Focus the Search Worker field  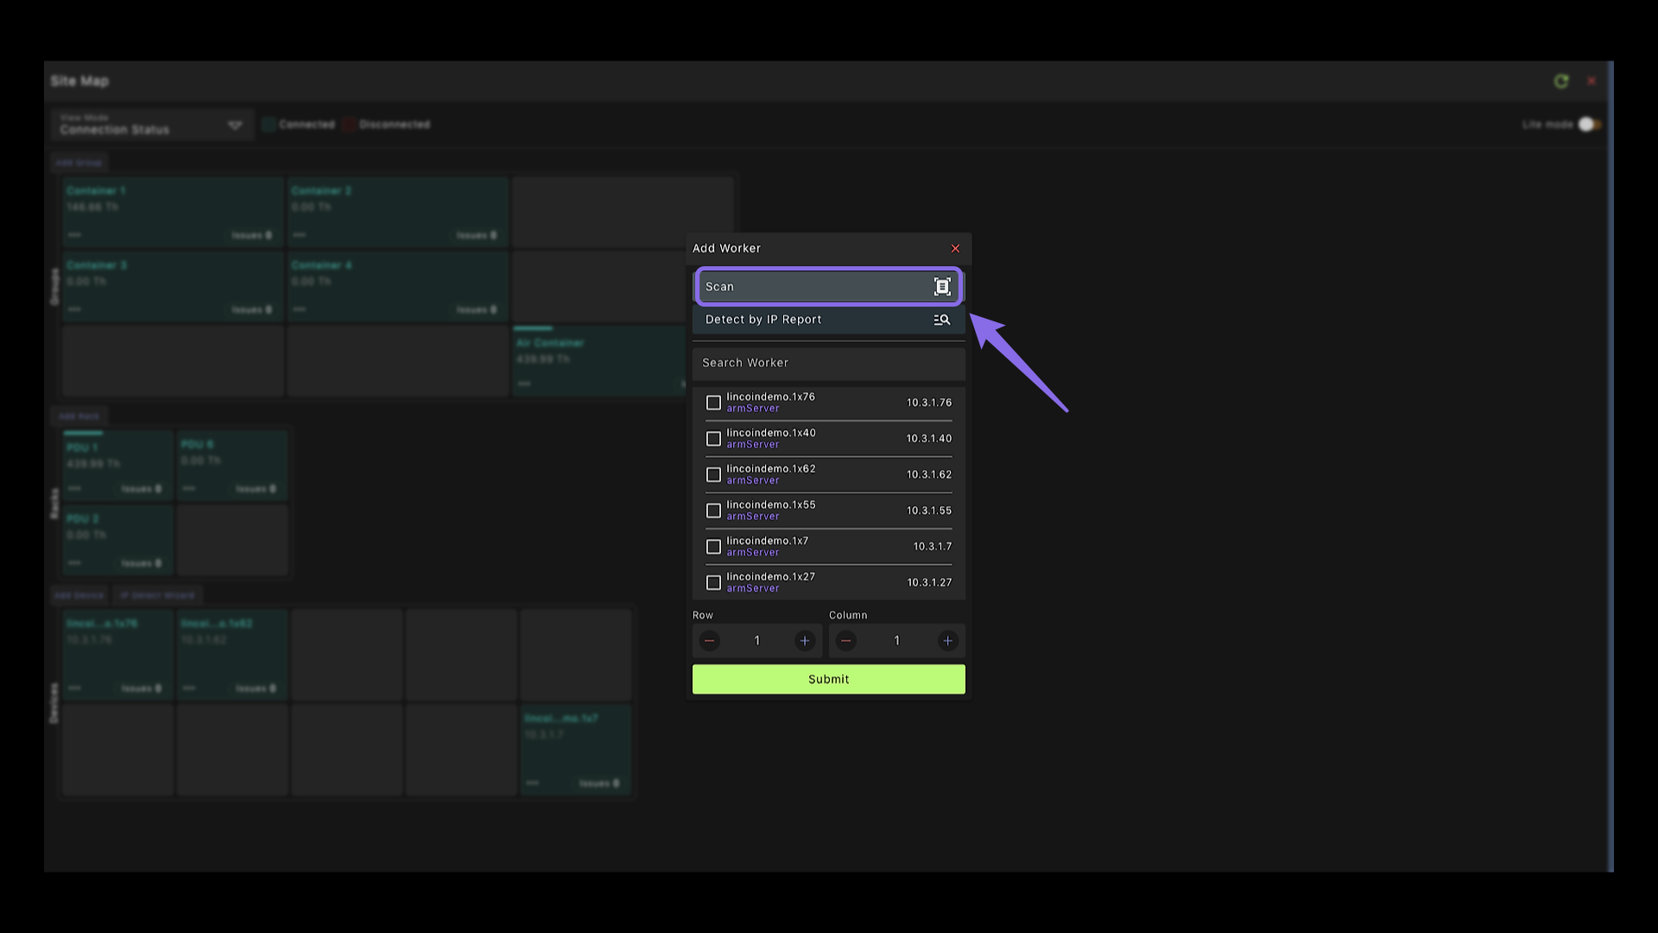tap(829, 363)
